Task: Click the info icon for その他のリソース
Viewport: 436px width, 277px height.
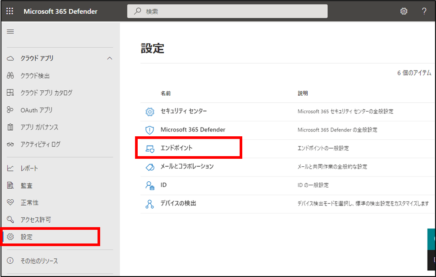Action: (10, 261)
